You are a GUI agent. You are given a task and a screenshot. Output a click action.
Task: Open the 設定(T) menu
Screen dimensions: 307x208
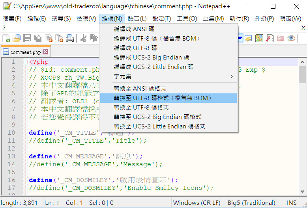point(162,19)
